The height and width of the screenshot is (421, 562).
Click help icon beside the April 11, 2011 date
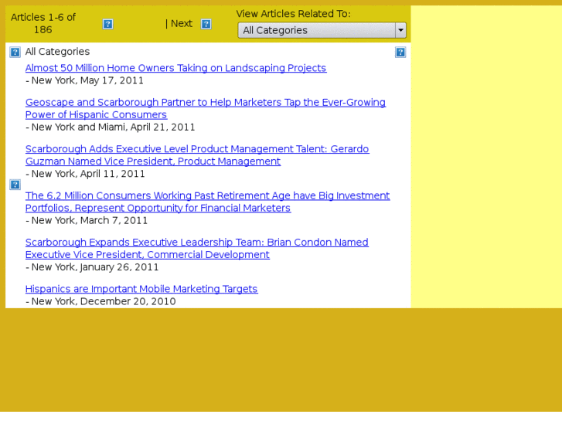(x=15, y=185)
